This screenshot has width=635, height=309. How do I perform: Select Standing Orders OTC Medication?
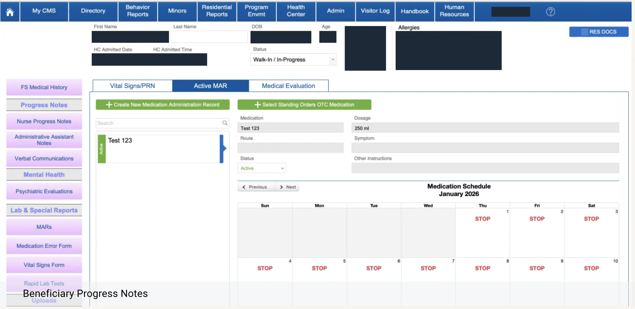(x=304, y=105)
